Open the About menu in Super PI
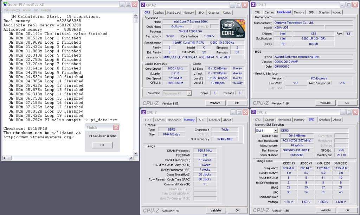The width and height of the screenshot is (360, 215). tap(30, 10)
